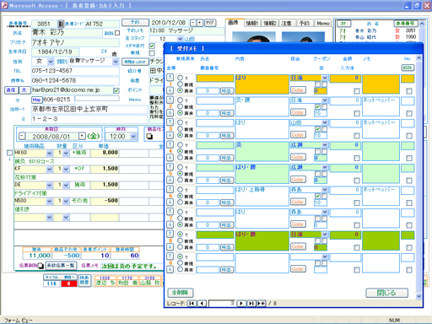Click the move-down arrow for memo row 2
432x324 pixels.
[x=170, y=112]
